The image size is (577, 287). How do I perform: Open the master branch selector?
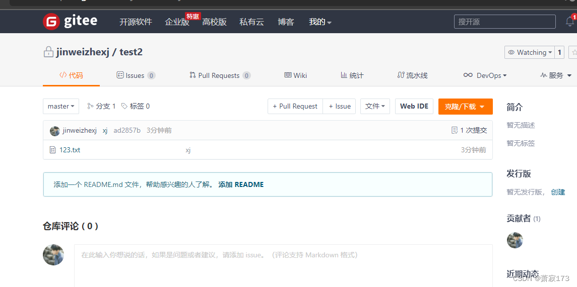pyautogui.click(x=61, y=107)
